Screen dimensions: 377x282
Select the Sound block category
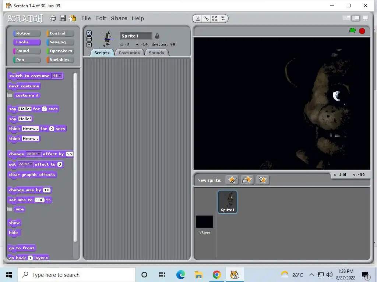point(27,51)
